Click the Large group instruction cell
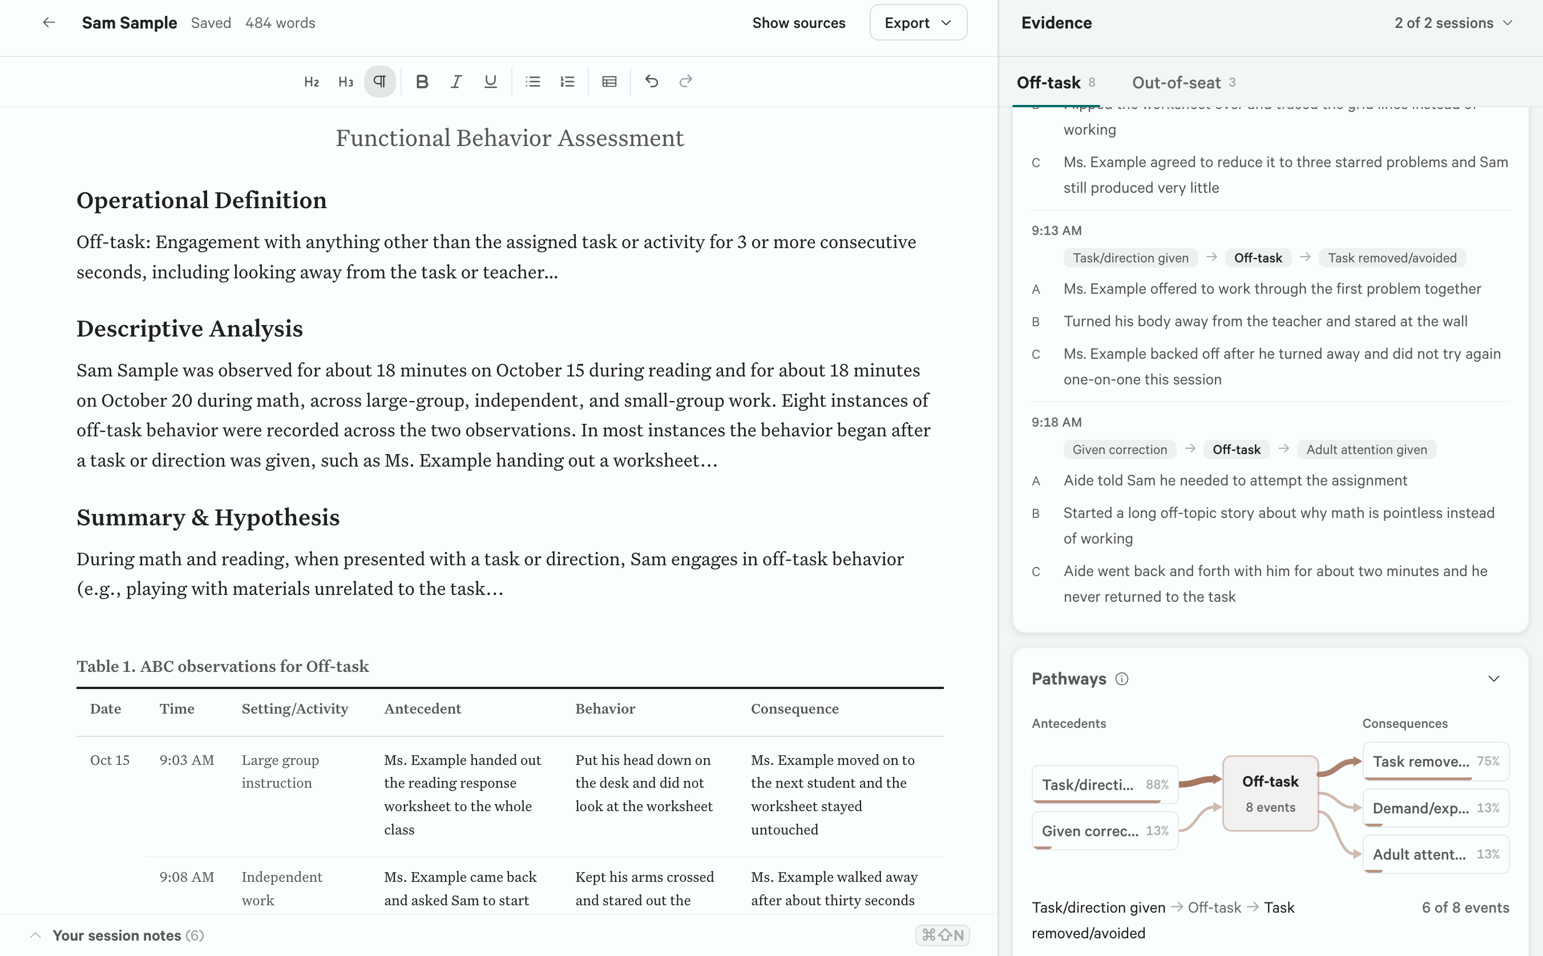The image size is (1543, 956). click(280, 771)
